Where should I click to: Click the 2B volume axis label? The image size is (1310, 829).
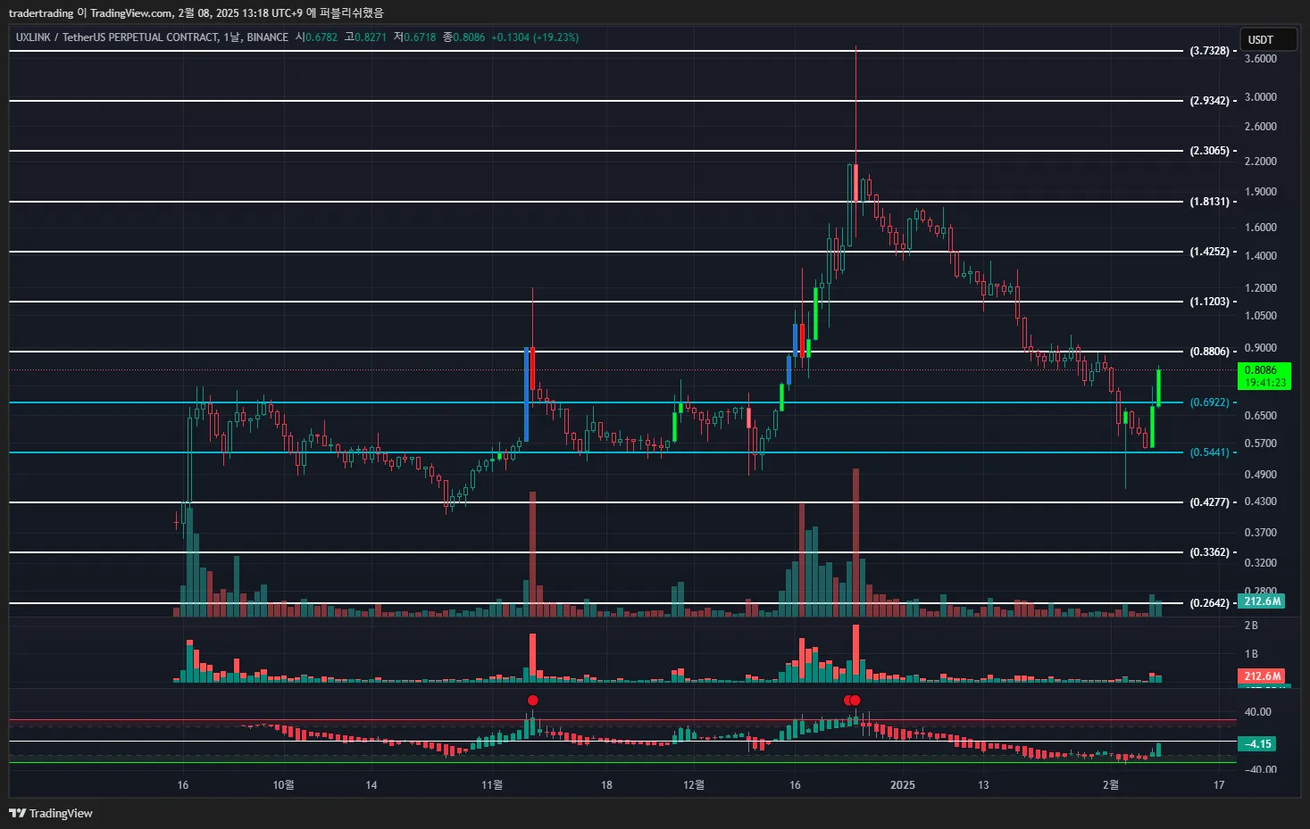click(1251, 626)
